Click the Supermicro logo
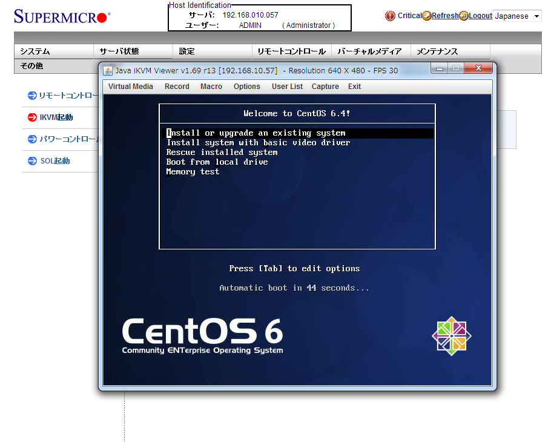The height and width of the screenshot is (442, 551). (62, 16)
